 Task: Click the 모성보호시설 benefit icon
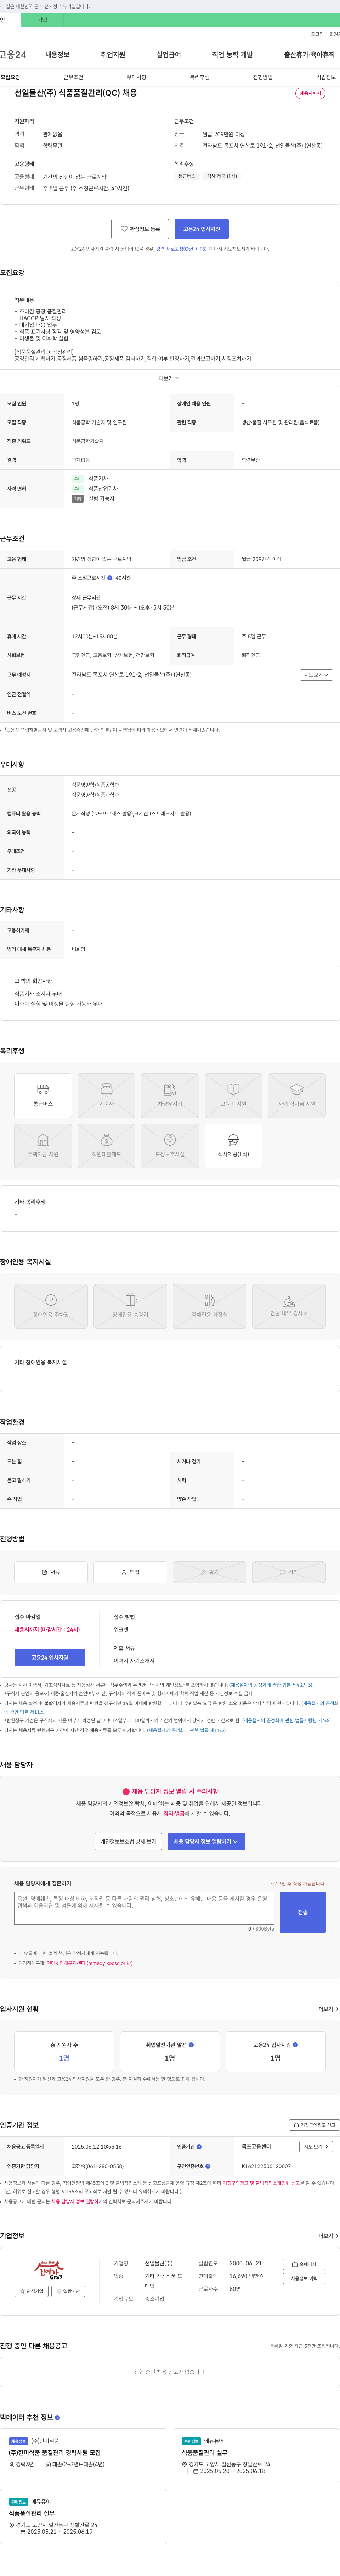(170, 1146)
